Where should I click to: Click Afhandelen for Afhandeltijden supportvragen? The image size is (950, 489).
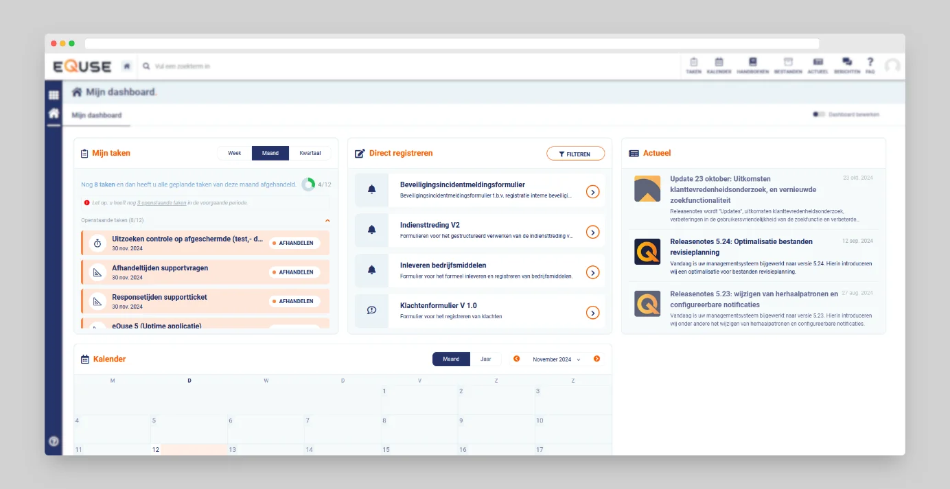pos(294,272)
